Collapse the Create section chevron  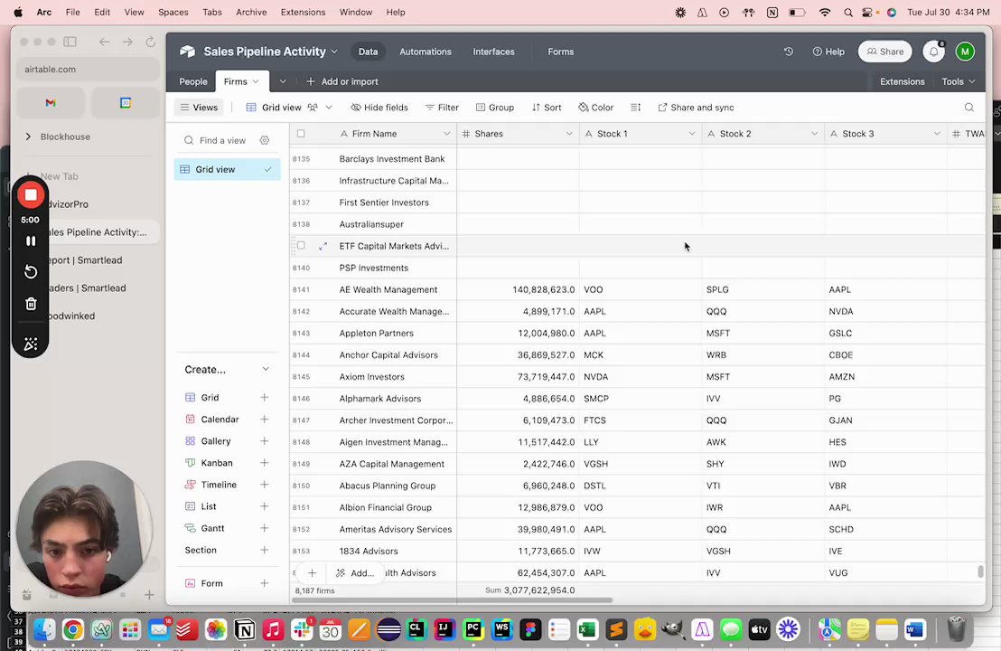(x=266, y=369)
